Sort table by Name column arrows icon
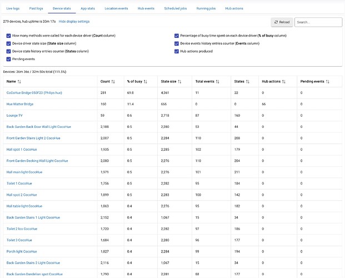This screenshot has height=278, width=345. click(19, 82)
